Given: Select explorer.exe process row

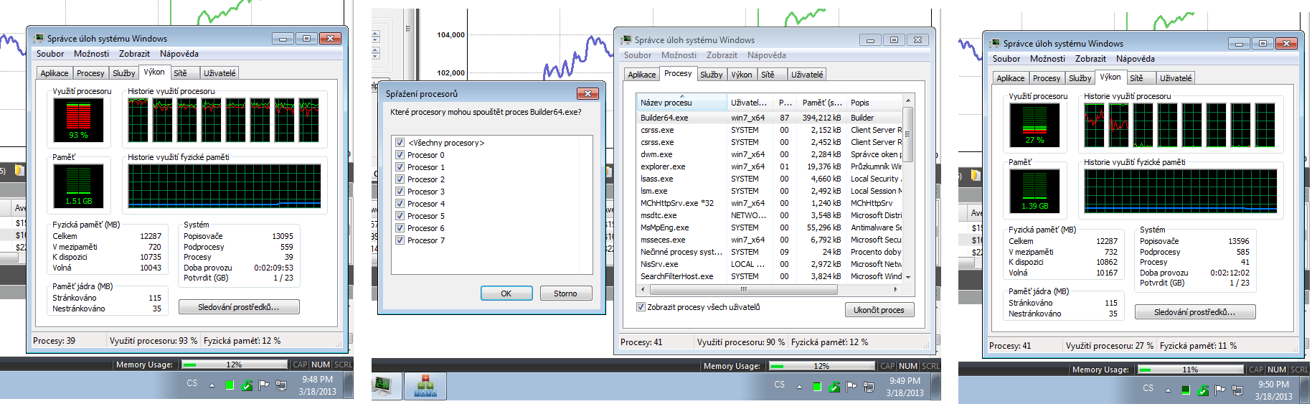Looking at the screenshot, I should coord(769,166).
